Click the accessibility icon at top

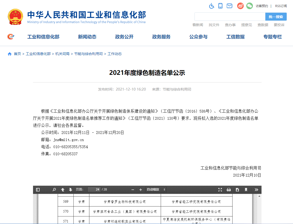click(x=211, y=6)
